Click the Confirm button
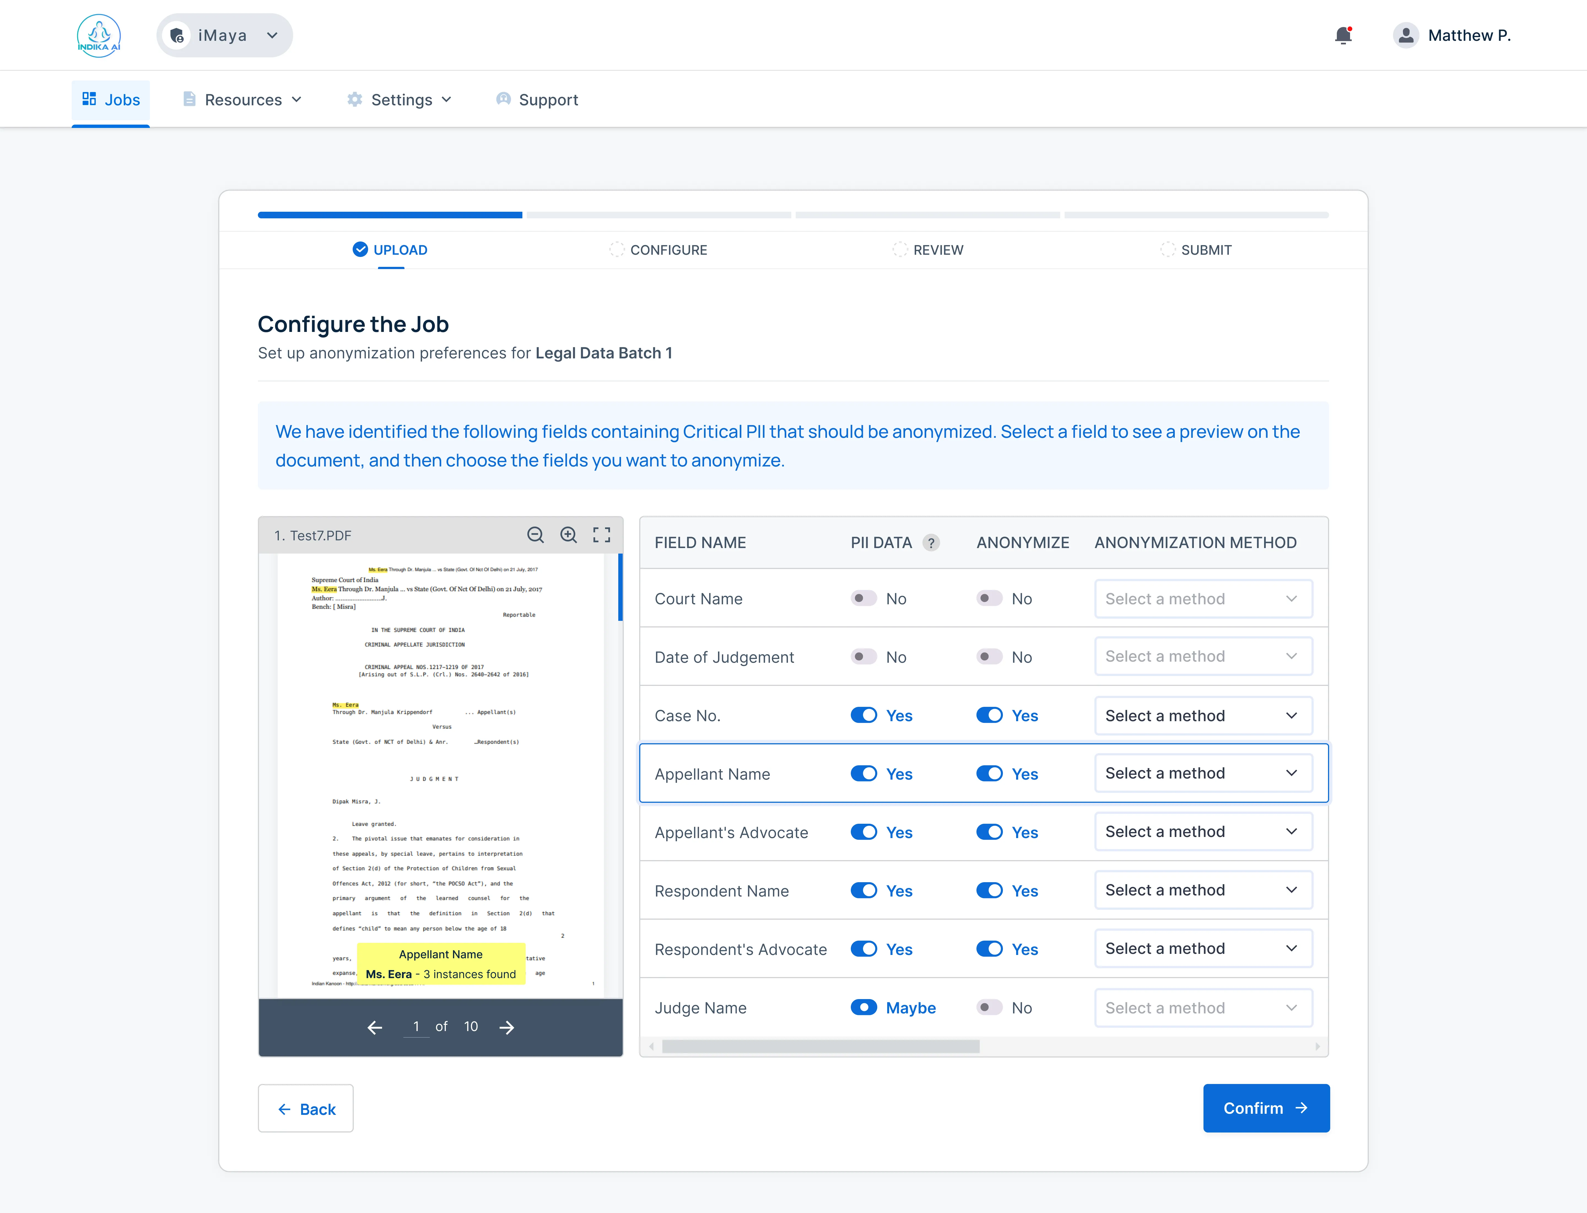The width and height of the screenshot is (1587, 1213). pyautogui.click(x=1265, y=1108)
